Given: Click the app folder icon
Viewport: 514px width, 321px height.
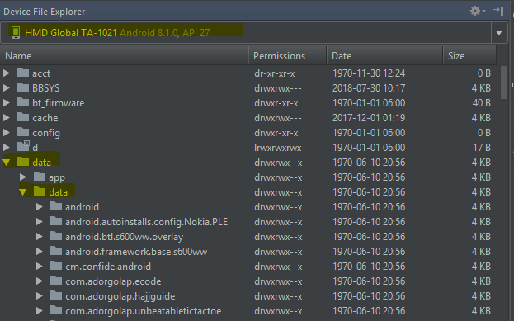Looking at the screenshot, I should click(40, 177).
